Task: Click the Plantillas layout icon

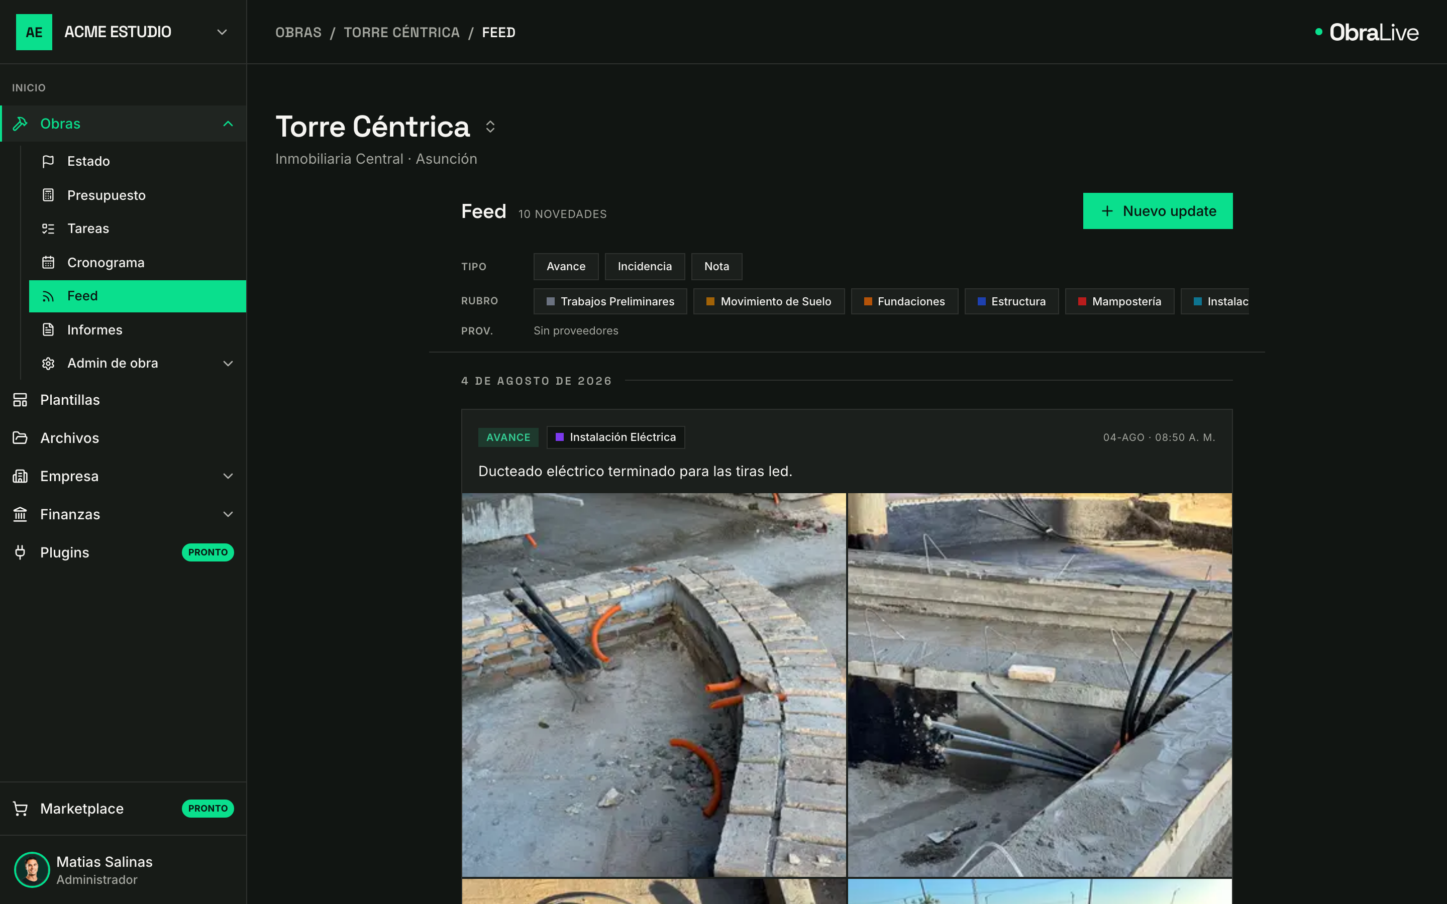Action: click(20, 400)
